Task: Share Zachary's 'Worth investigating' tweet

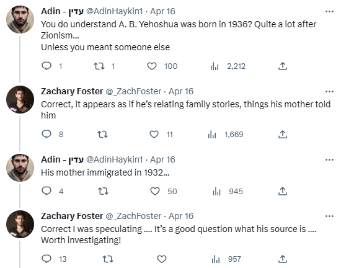Action: click(x=283, y=259)
